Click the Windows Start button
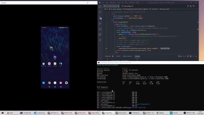This screenshot has height=115, width=204. point(3,113)
